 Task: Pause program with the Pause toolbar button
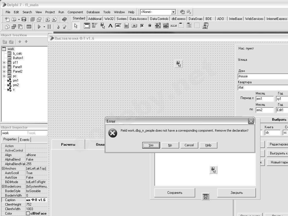(x=49, y=27)
